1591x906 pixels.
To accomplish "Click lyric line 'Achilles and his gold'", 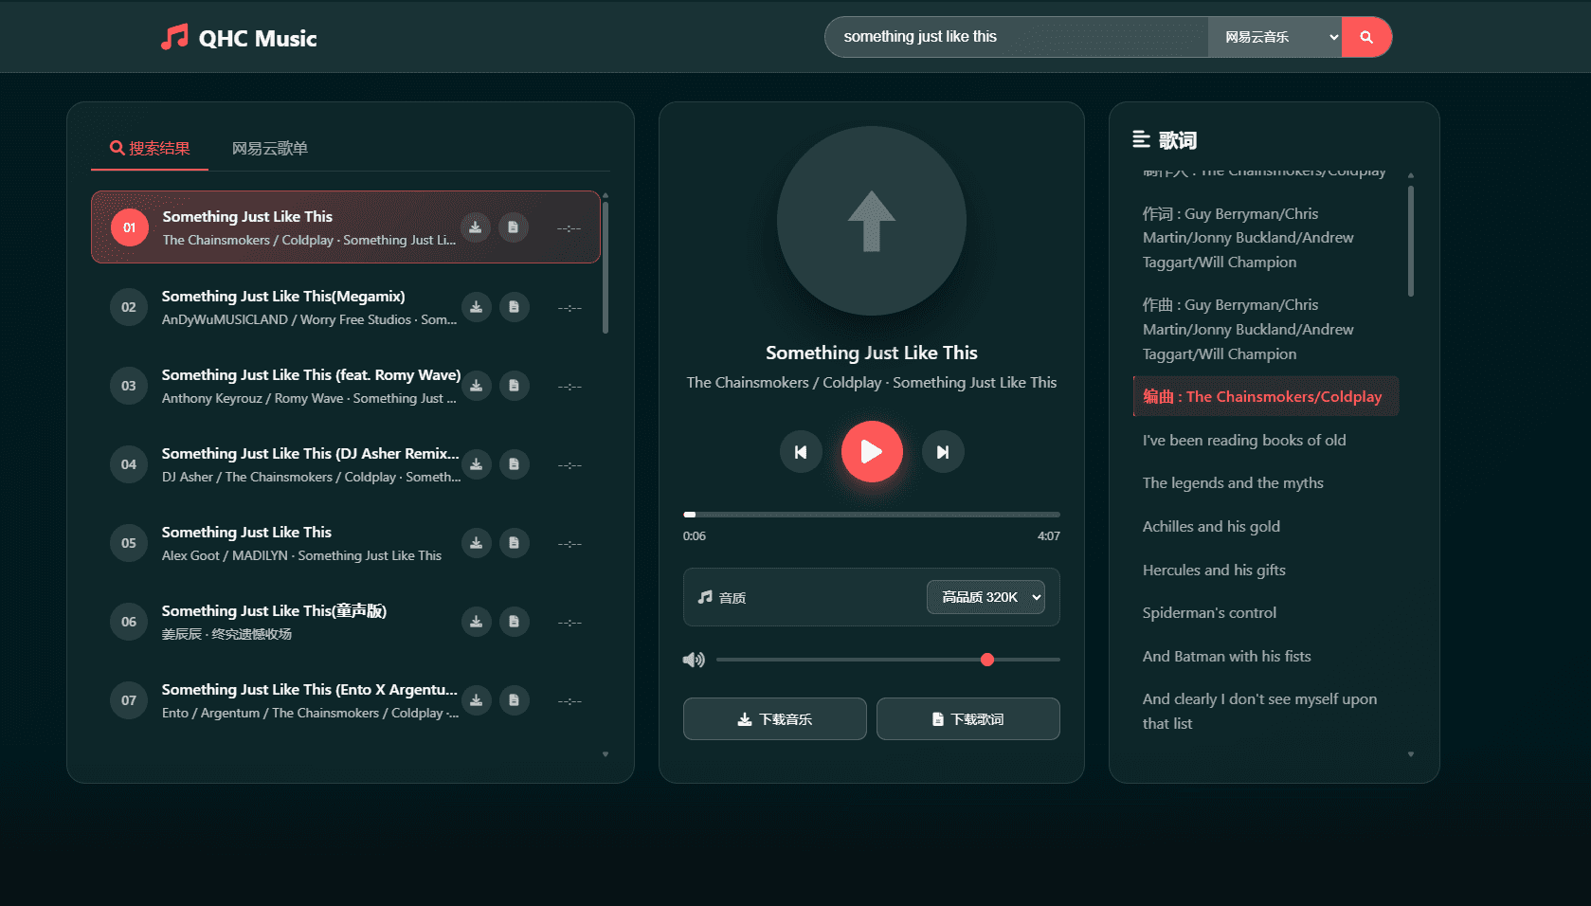I will pyautogui.click(x=1211, y=527).
